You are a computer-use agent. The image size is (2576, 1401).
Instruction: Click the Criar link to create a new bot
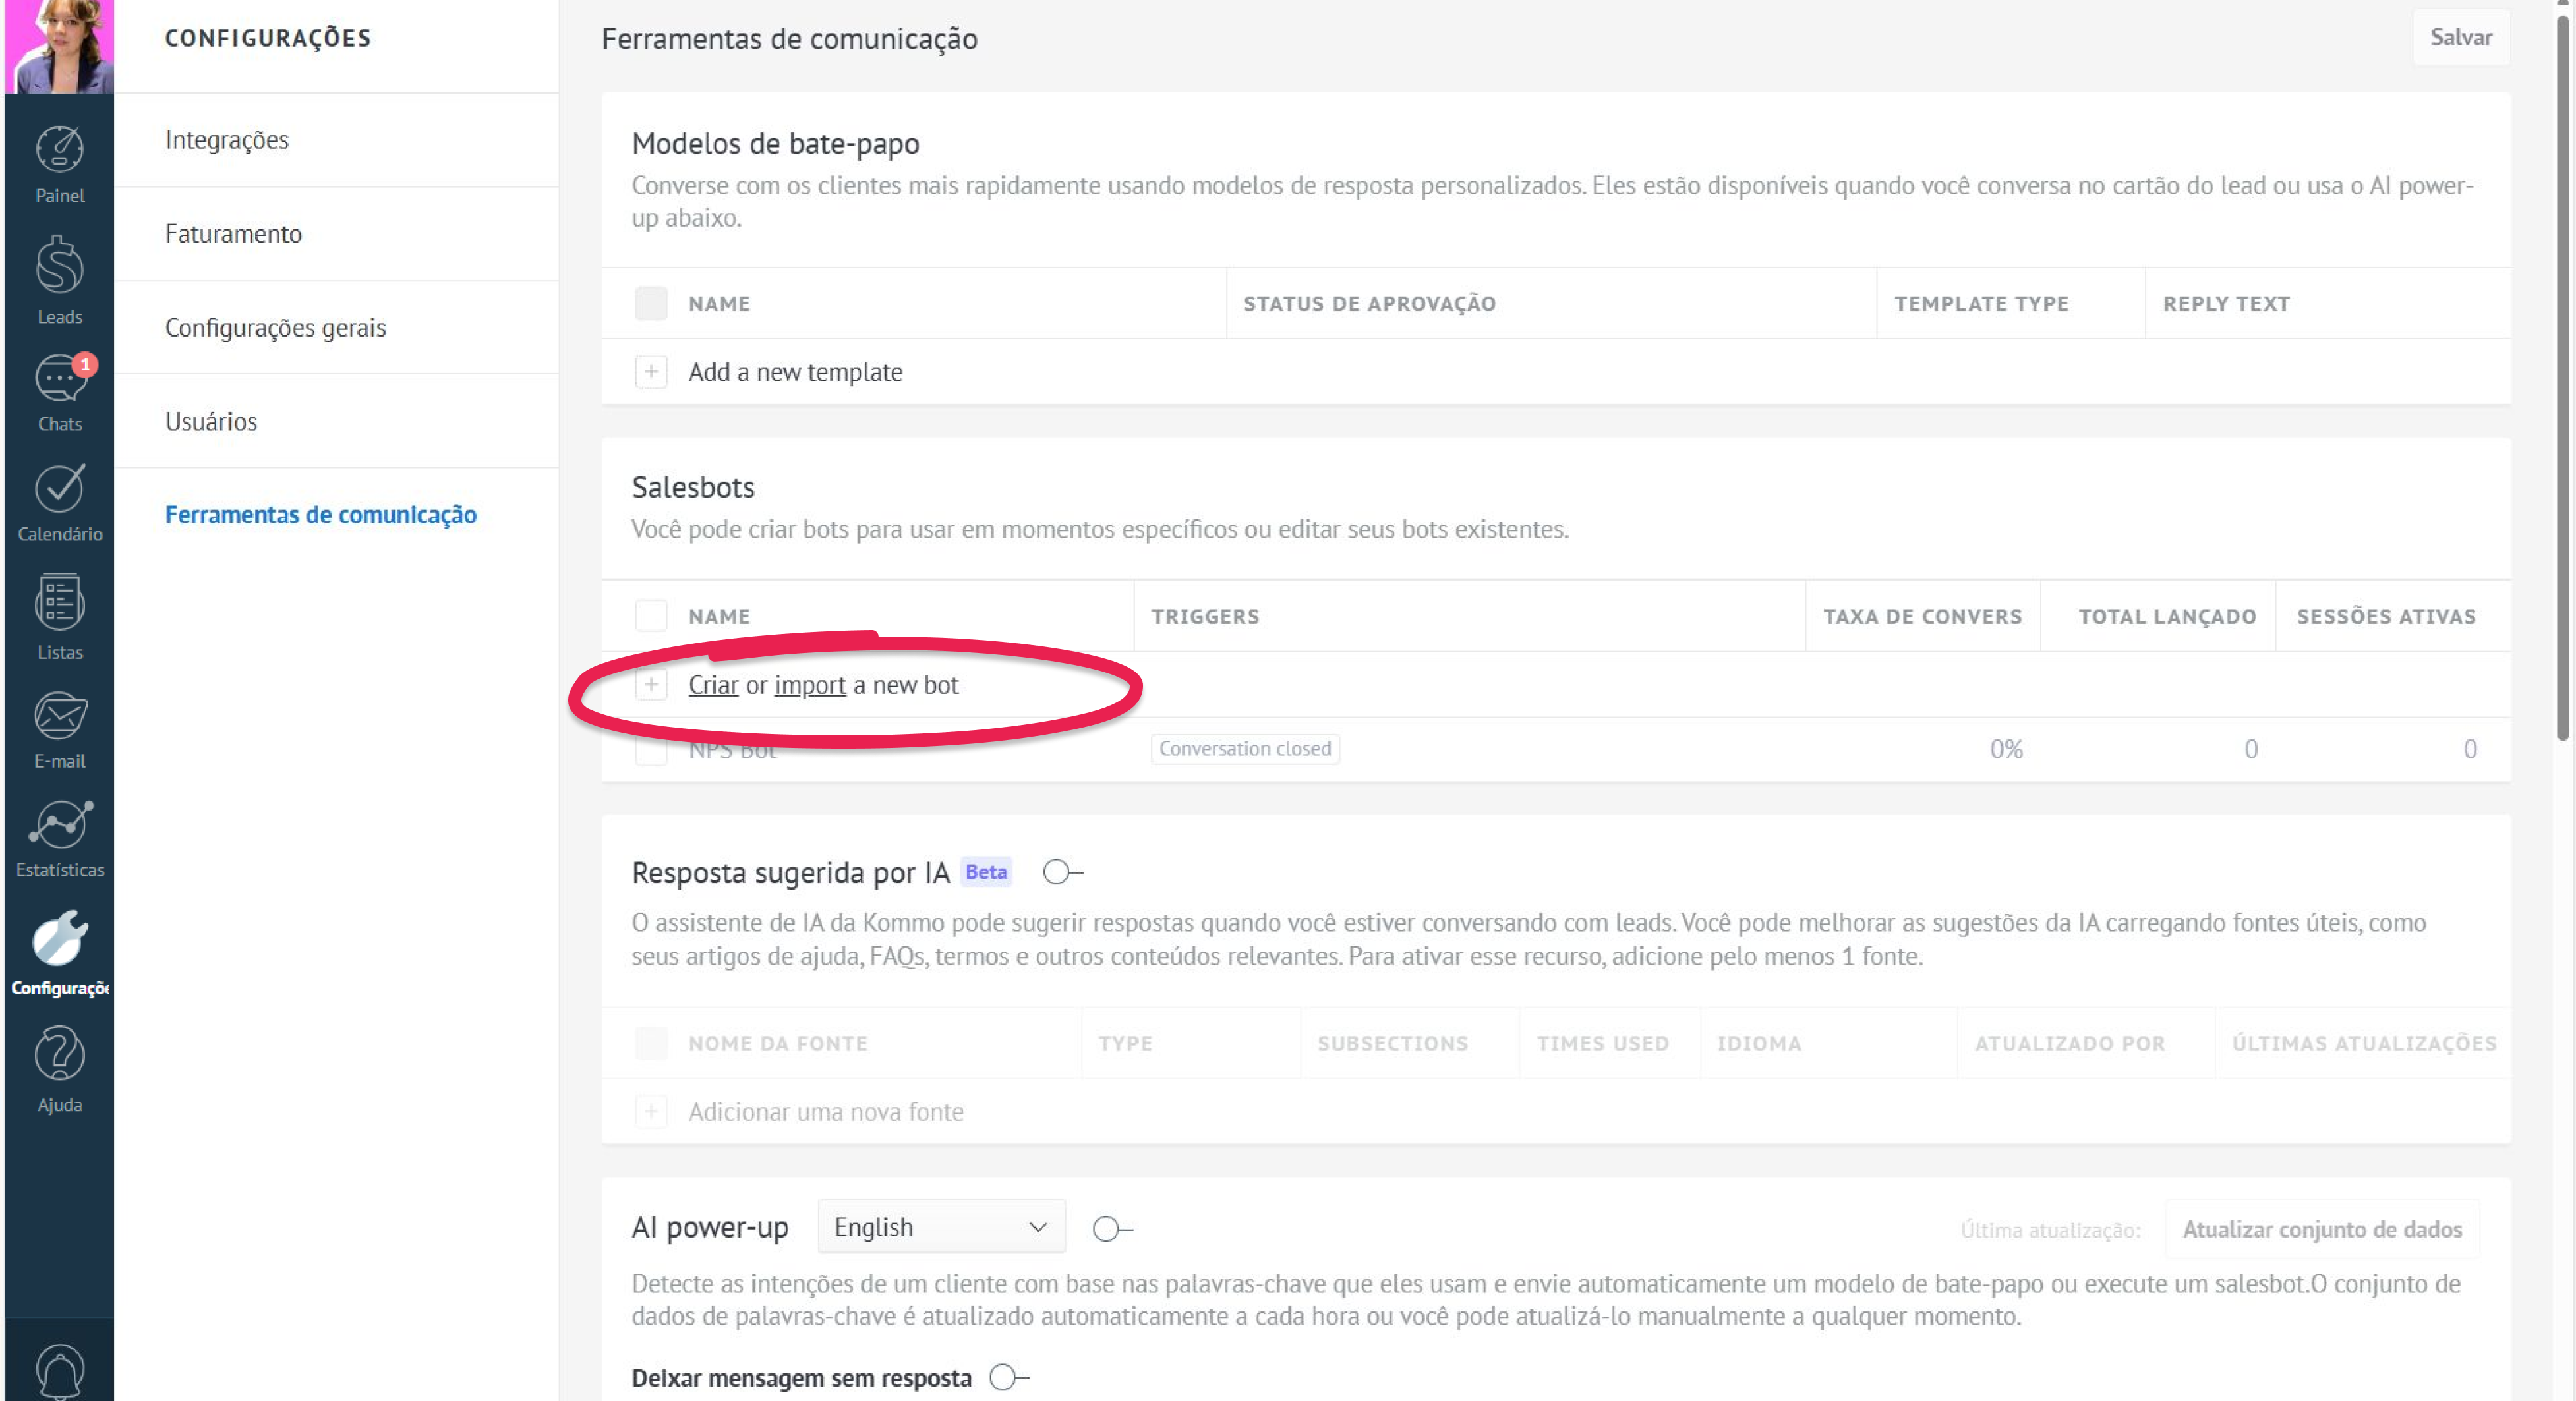712,685
